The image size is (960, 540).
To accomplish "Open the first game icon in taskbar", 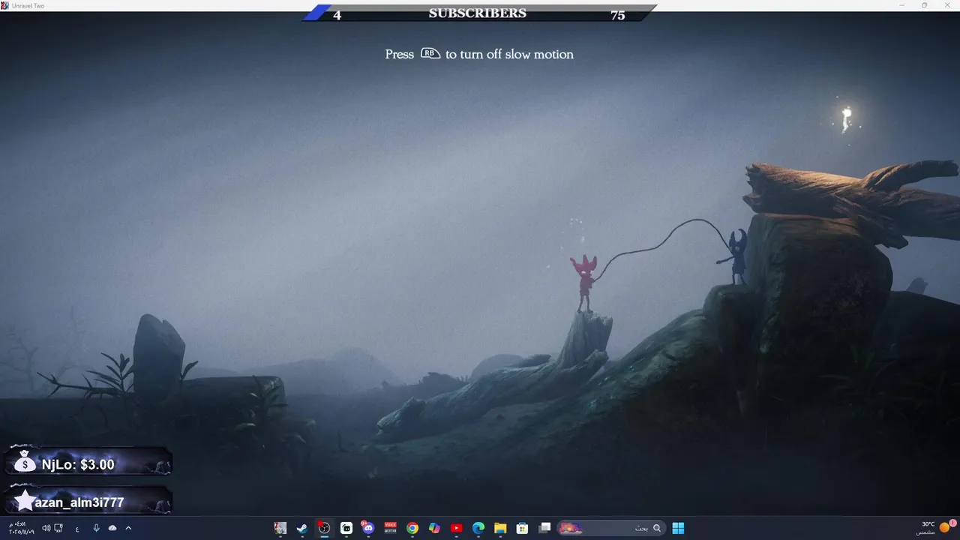I will pyautogui.click(x=280, y=528).
